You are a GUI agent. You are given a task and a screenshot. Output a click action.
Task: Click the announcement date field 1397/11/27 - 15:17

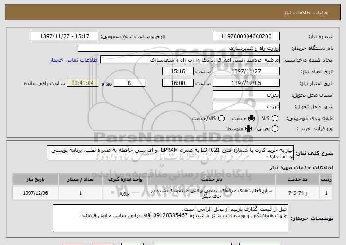coord(65,36)
